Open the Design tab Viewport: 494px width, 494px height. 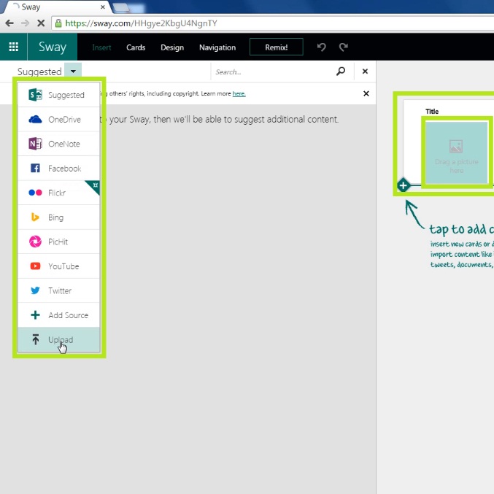[172, 47]
